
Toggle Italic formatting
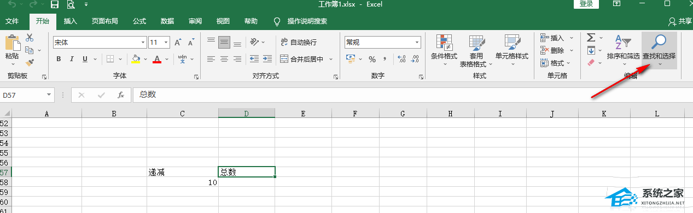(x=72, y=59)
